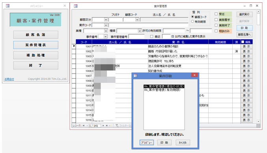Minimize the 案件管理表 window
Viewport: 267px width, 153px height.
(x=245, y=6)
